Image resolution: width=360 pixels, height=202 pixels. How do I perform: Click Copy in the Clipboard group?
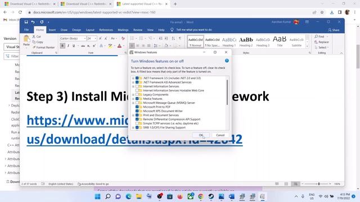pyautogui.click(x=38, y=42)
